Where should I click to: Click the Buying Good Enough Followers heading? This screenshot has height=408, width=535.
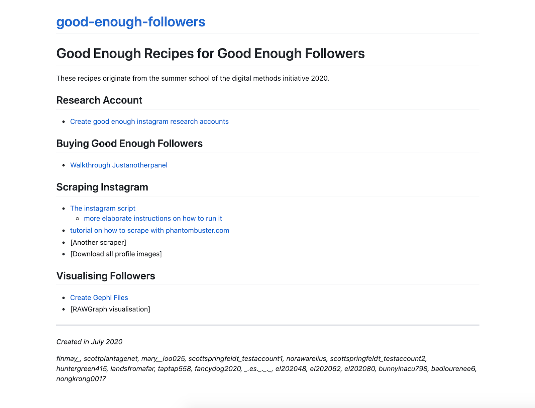[x=129, y=143]
